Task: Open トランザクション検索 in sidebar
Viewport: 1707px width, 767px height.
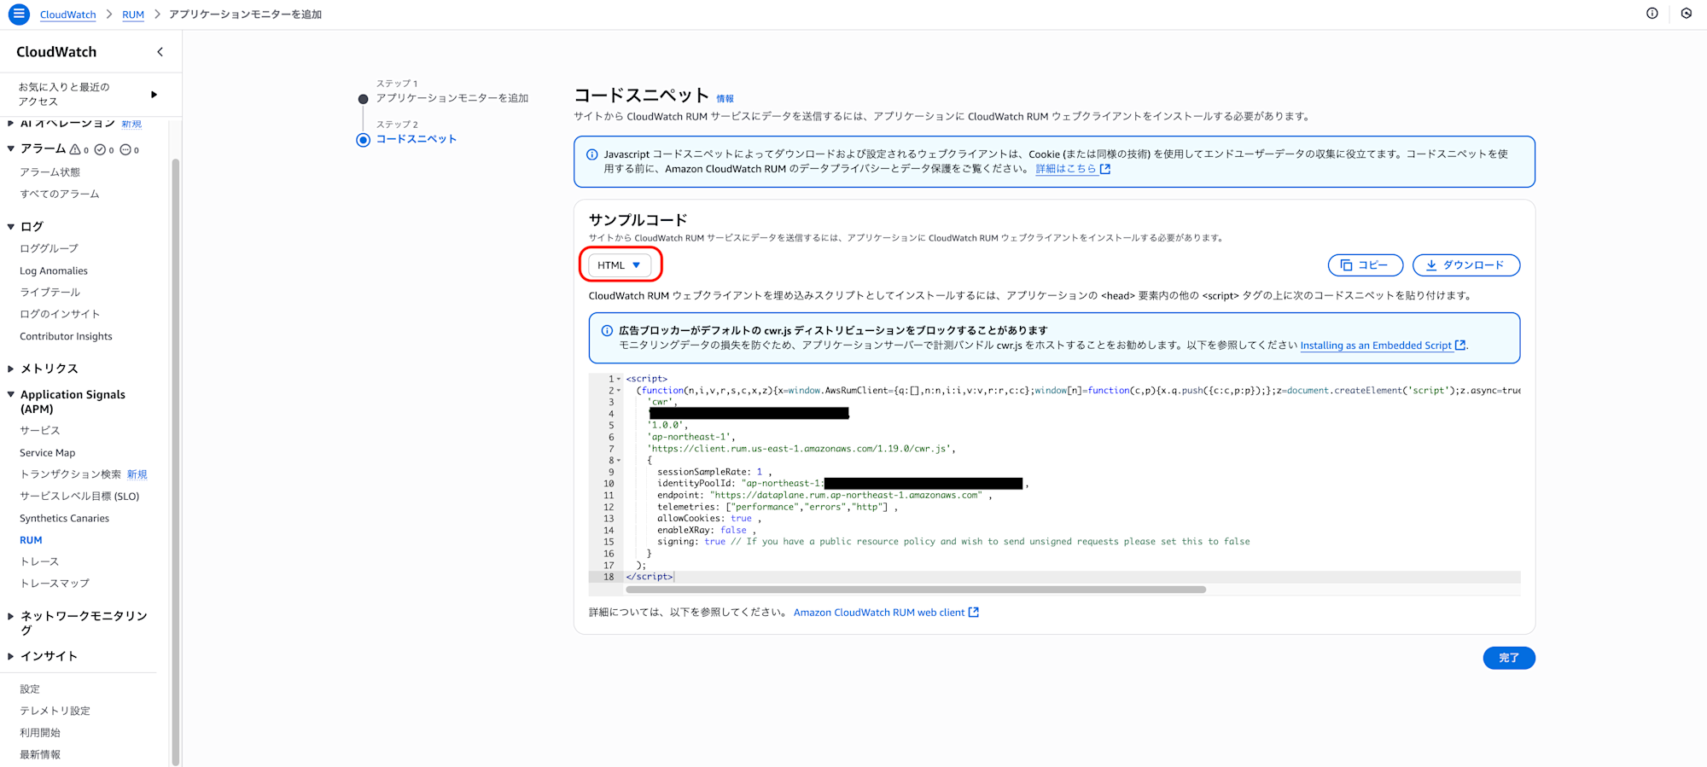Action: point(71,474)
